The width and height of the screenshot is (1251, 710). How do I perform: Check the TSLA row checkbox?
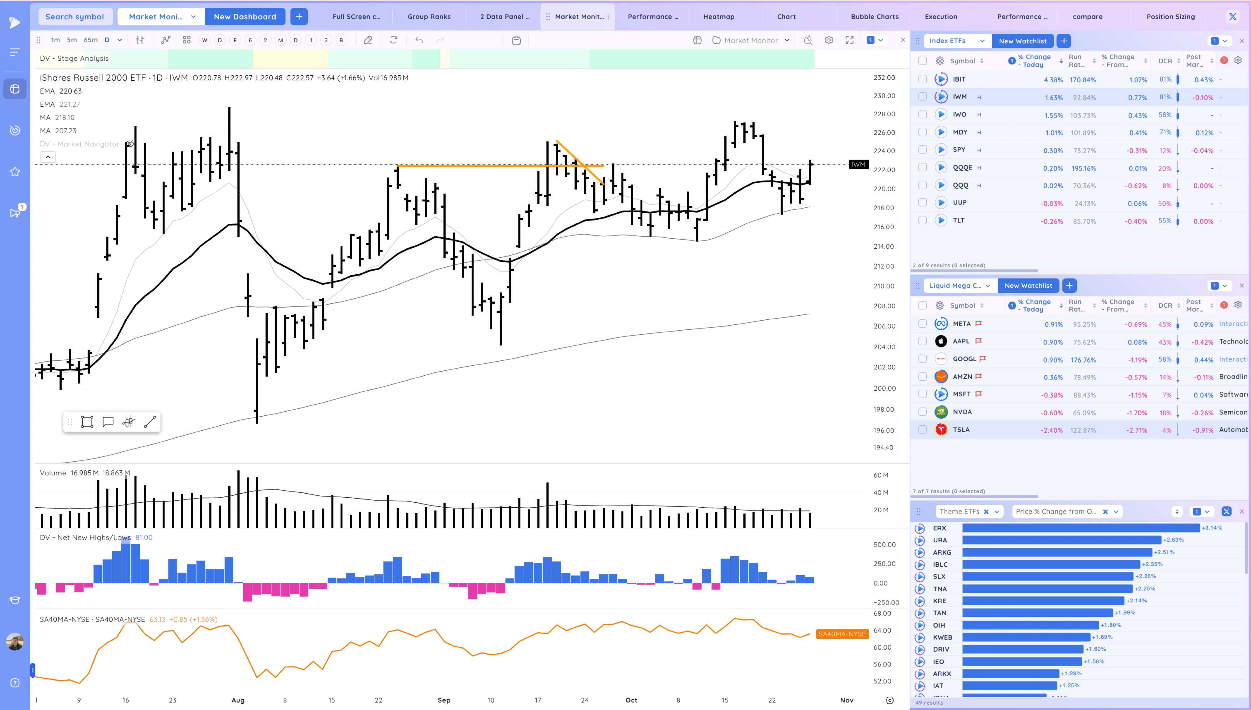tap(922, 430)
